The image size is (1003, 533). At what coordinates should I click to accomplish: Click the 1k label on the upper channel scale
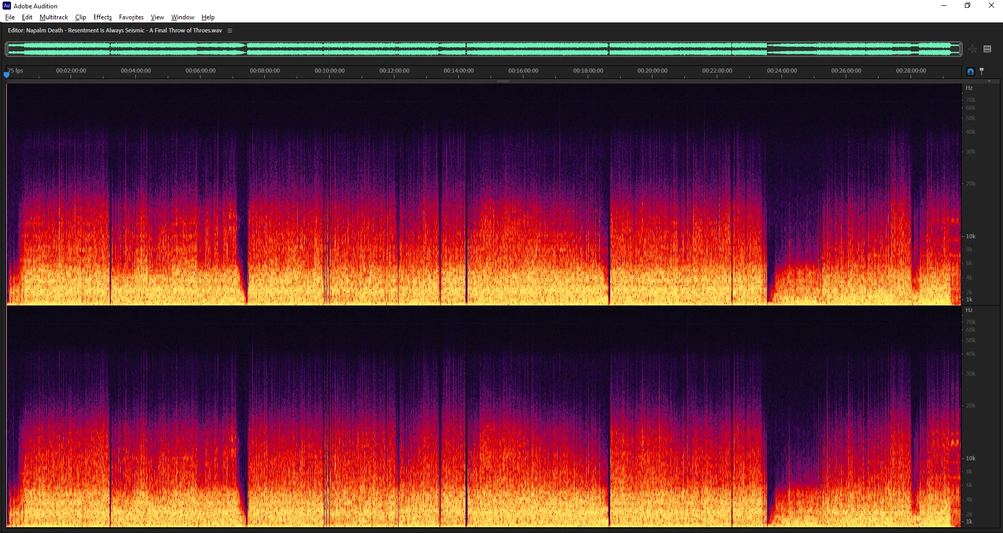coord(969,299)
